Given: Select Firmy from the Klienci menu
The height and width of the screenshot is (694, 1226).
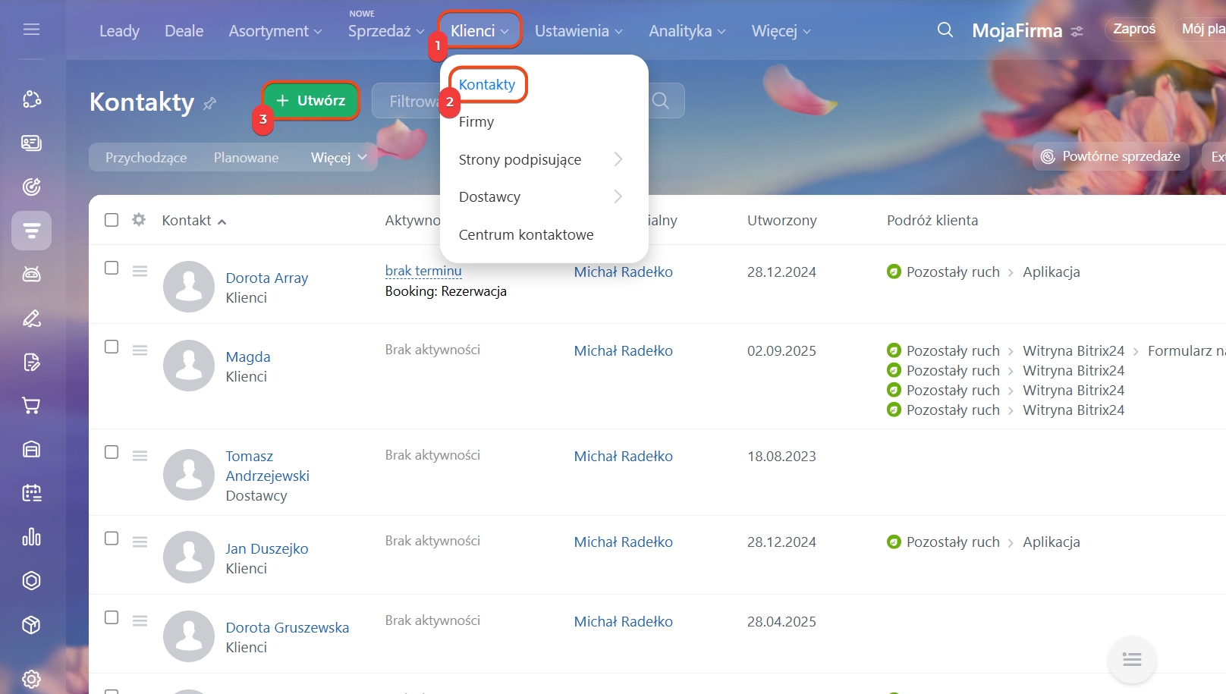Looking at the screenshot, I should pyautogui.click(x=476, y=122).
